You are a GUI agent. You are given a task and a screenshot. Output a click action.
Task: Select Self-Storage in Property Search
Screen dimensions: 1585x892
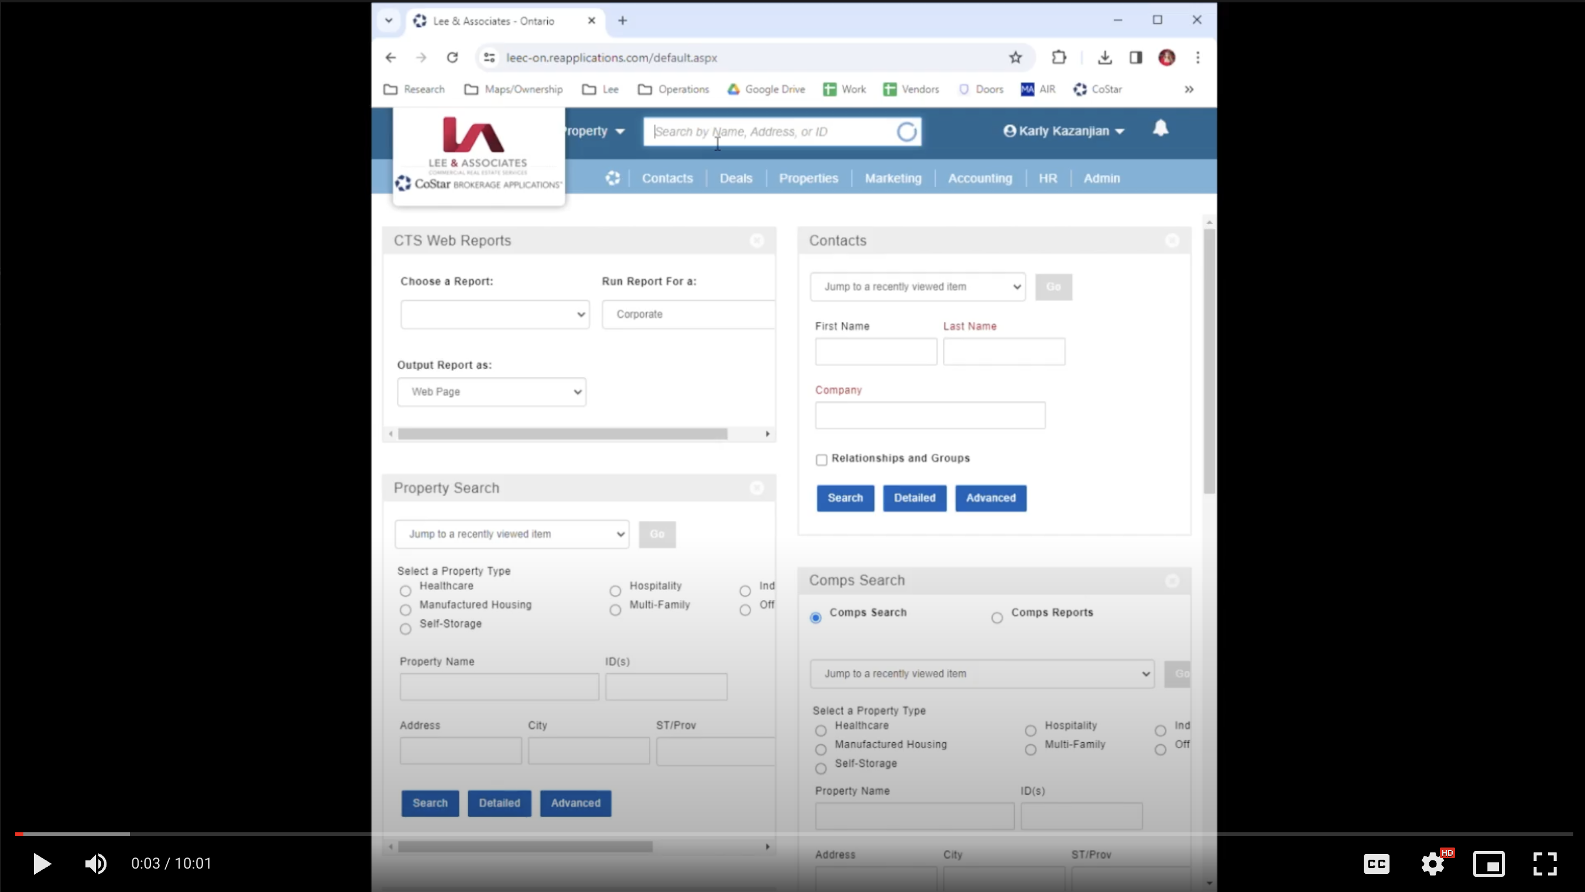(405, 629)
